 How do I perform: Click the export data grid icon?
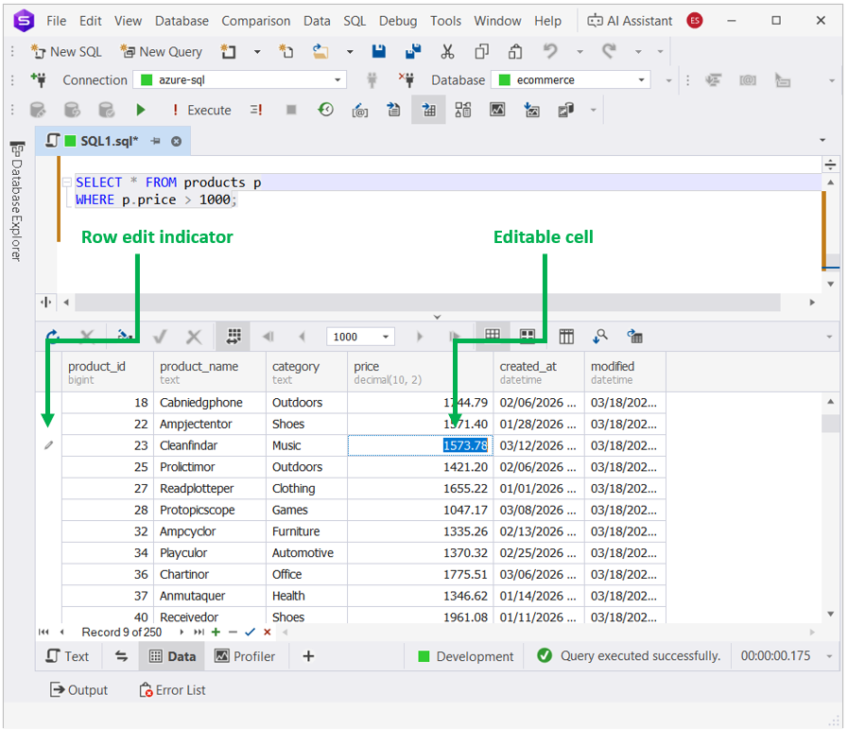[635, 337]
